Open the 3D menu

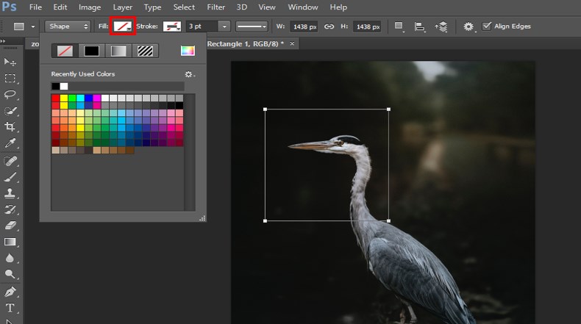pyautogui.click(x=241, y=7)
